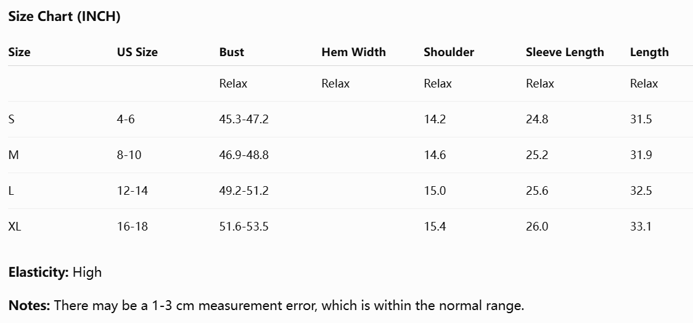Viewport: 693px width, 323px height.
Task: Click the Relax label under Bust
Action: pos(233,83)
